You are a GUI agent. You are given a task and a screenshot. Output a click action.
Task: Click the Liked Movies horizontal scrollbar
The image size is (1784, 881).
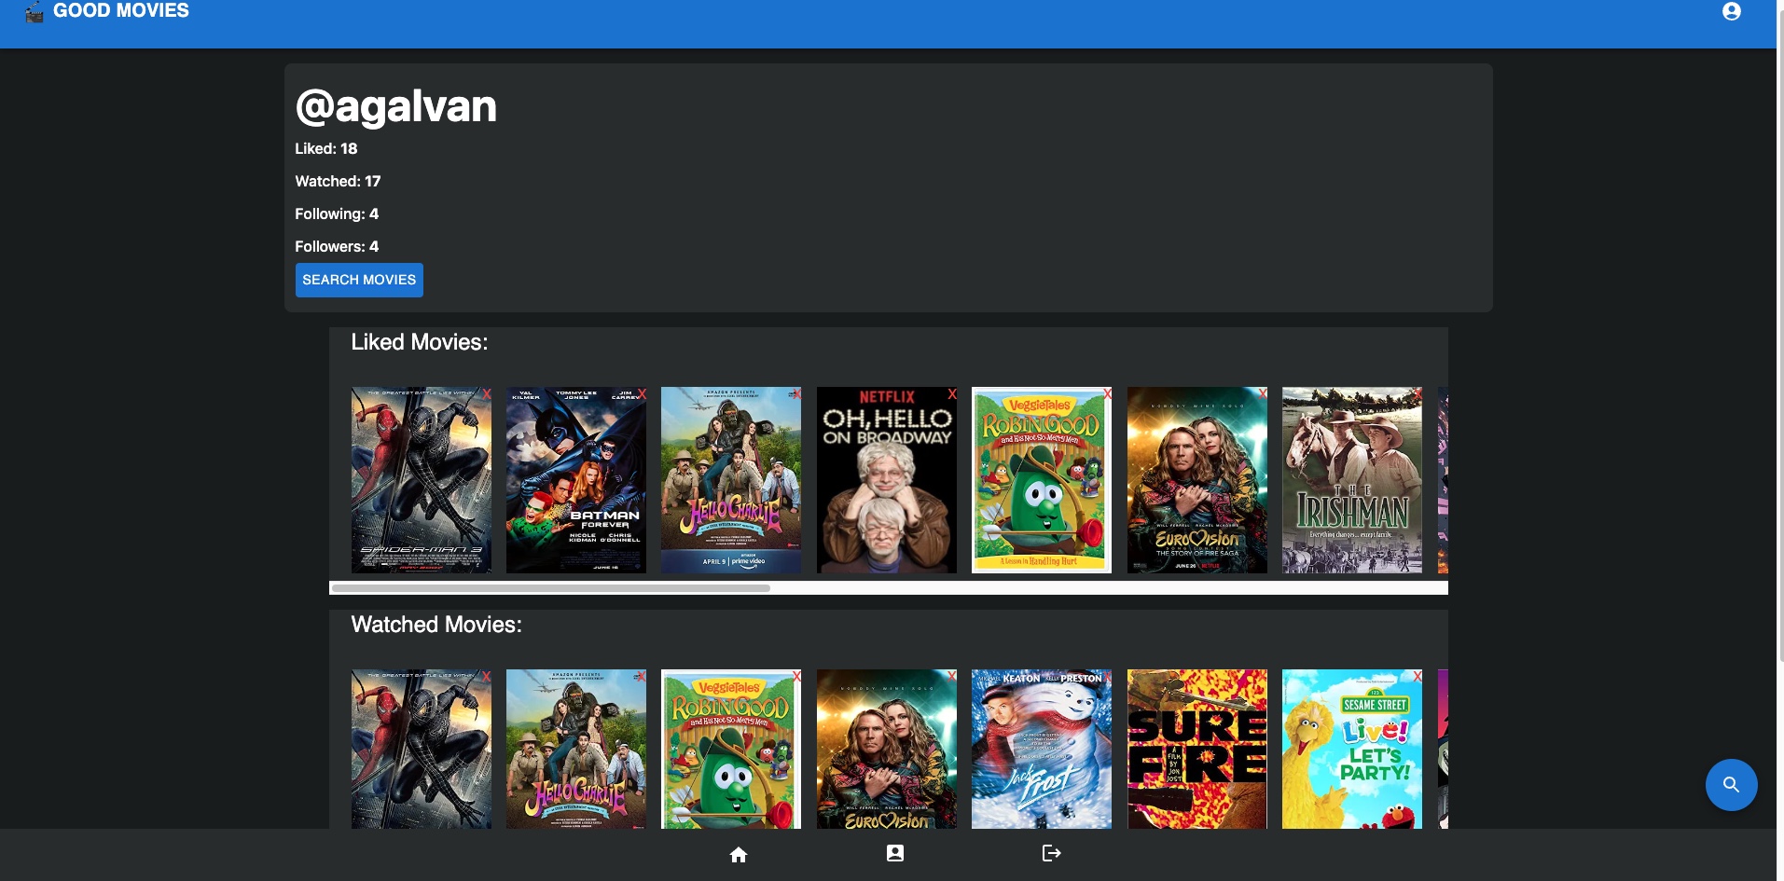[550, 588]
